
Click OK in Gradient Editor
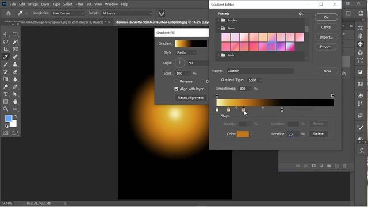pos(326,17)
